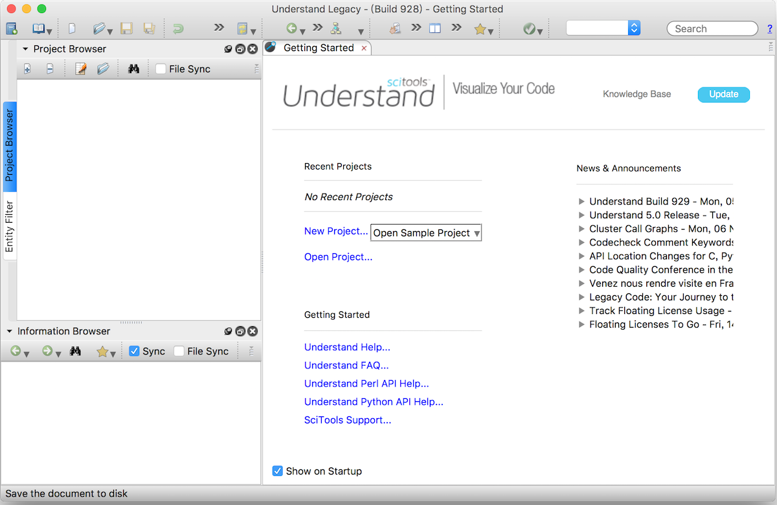Image resolution: width=777 pixels, height=505 pixels.
Task: Select the Getting Started tab
Action: click(319, 48)
